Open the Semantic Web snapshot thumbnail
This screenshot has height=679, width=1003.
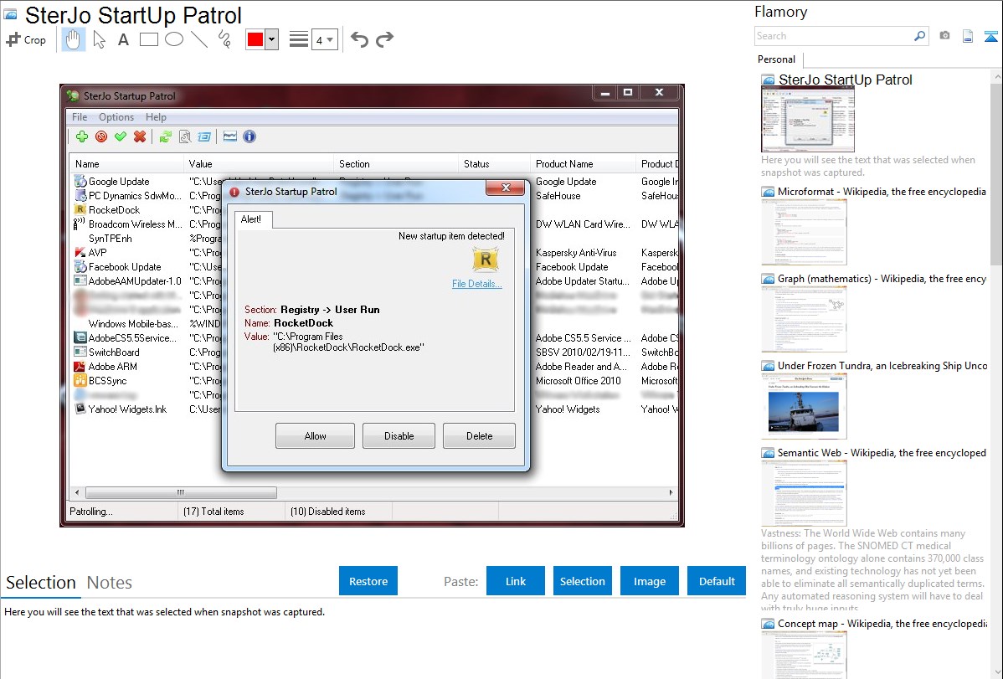(x=804, y=493)
